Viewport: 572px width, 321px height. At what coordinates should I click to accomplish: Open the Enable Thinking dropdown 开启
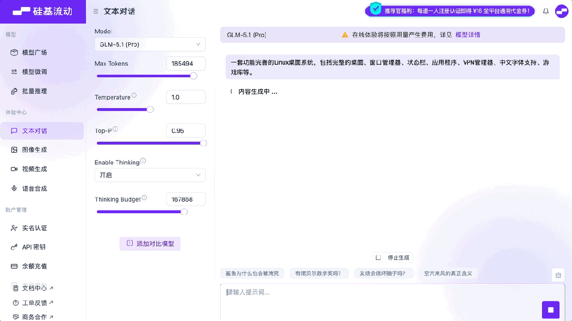pyautogui.click(x=150, y=175)
